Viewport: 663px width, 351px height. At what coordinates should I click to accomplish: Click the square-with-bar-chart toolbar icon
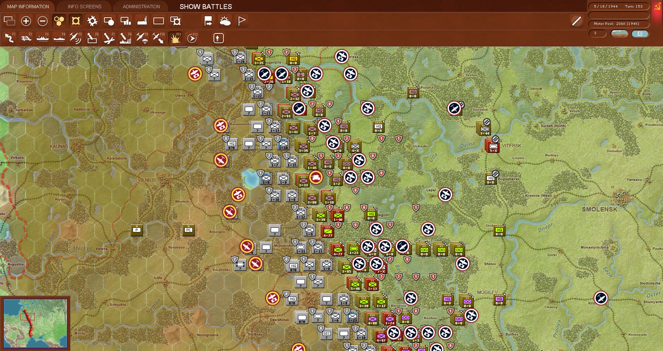tap(125, 21)
